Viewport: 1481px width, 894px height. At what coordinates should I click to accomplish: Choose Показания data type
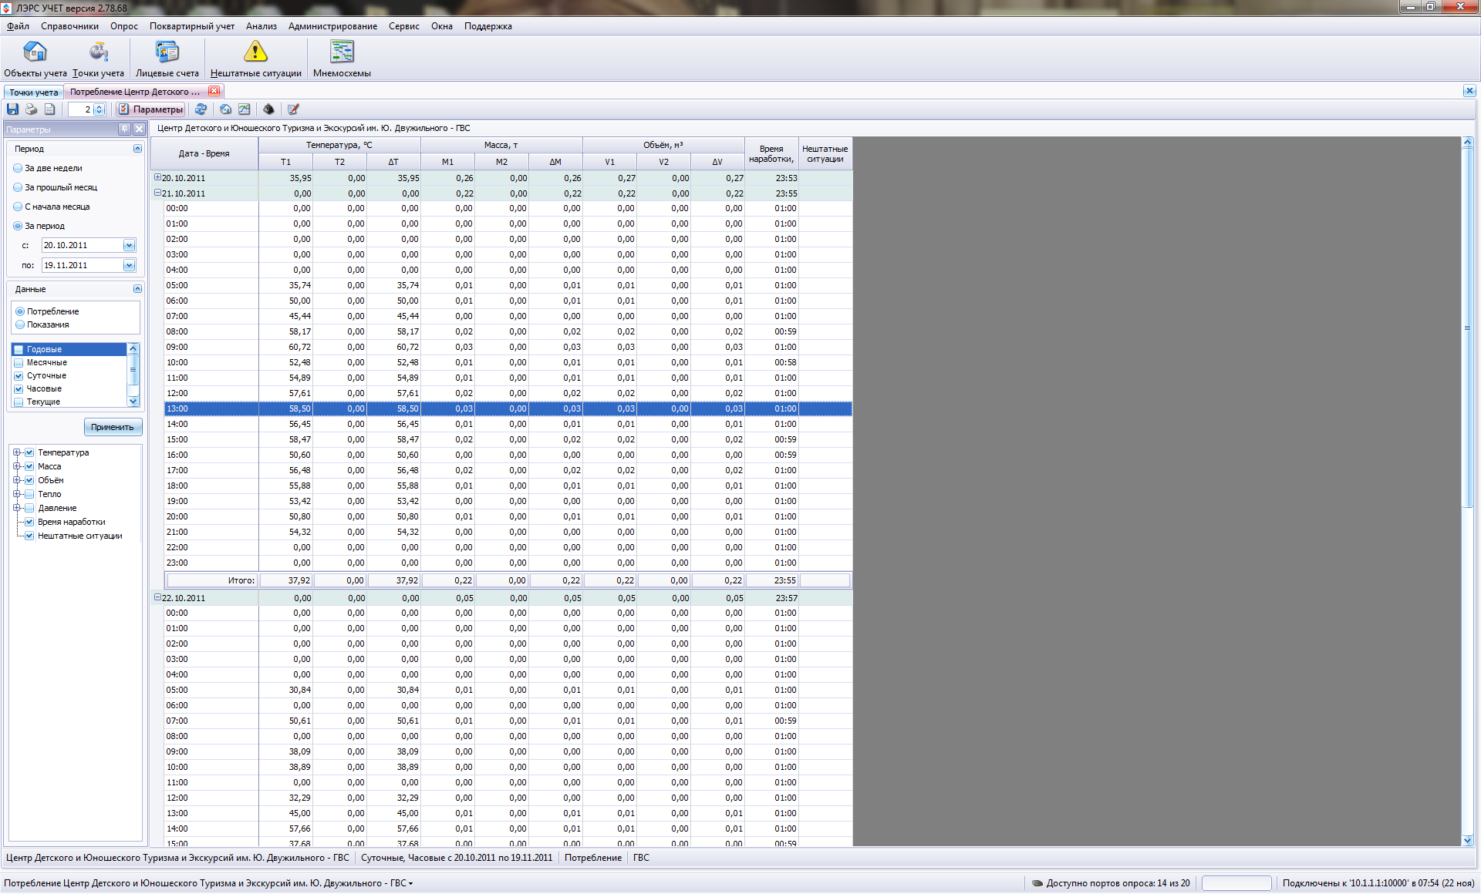(x=42, y=324)
